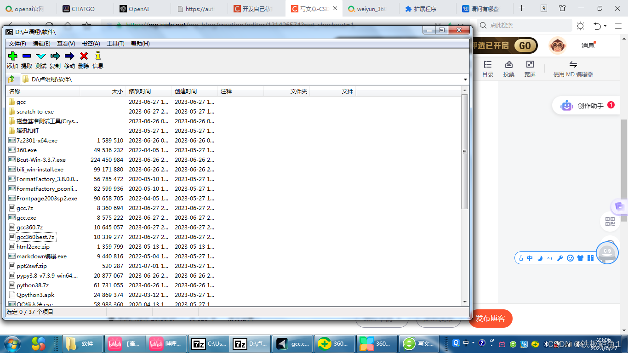This screenshot has width=628, height=353.
Task: Select the gcc folder row
Action: 21,102
